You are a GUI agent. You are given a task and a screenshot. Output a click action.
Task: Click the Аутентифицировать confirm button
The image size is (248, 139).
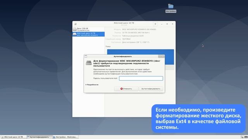coord(151,89)
